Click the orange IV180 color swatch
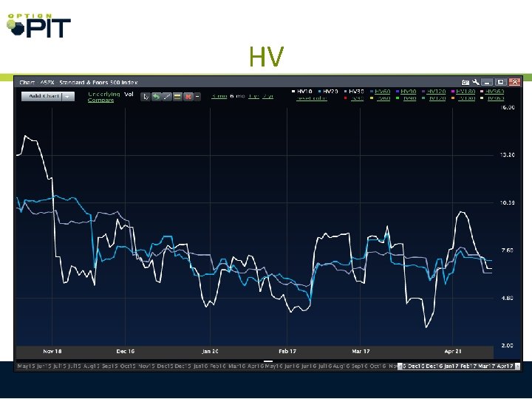 (x=453, y=98)
